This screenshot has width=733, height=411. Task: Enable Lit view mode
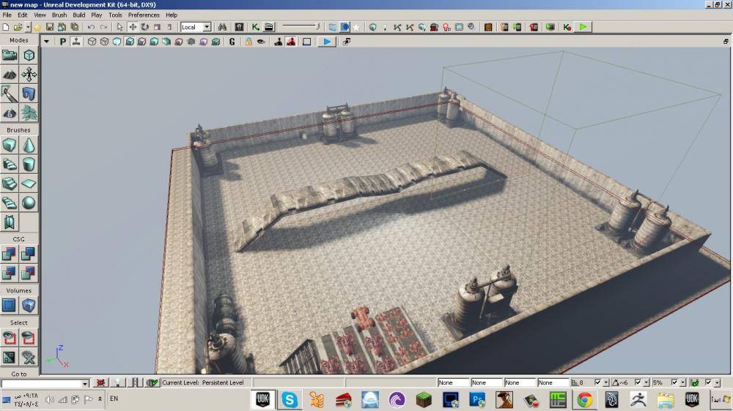[130, 42]
